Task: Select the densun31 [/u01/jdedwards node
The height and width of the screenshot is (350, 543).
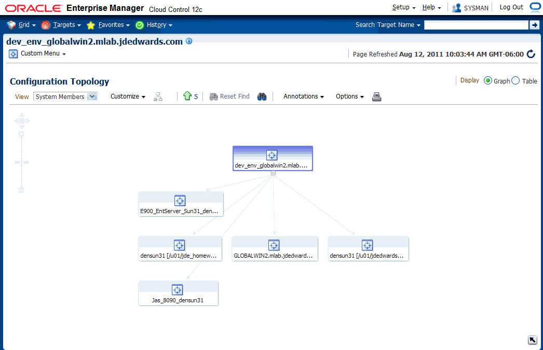Action: click(x=368, y=249)
